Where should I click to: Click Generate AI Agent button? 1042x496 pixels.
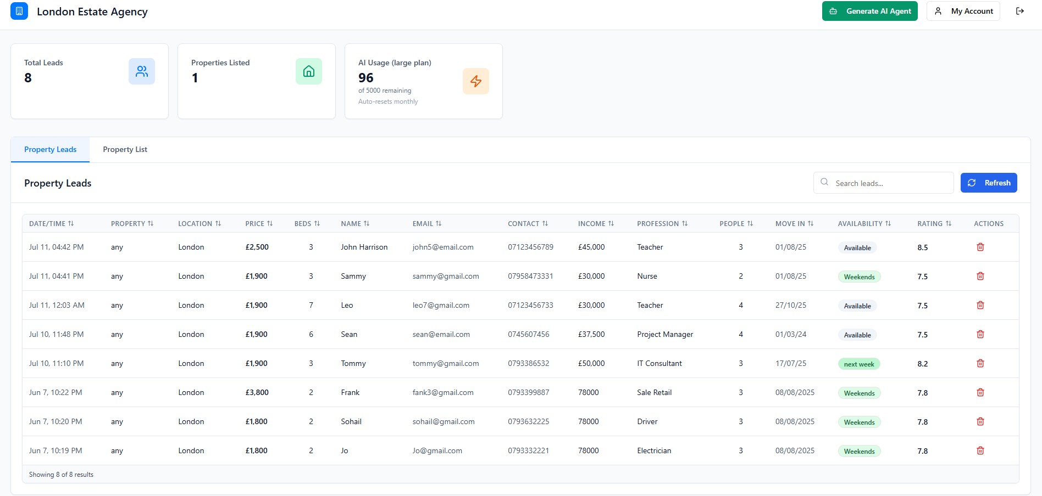pyautogui.click(x=870, y=11)
